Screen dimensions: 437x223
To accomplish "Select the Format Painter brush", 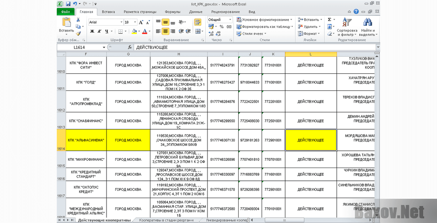I will tap(78, 34).
